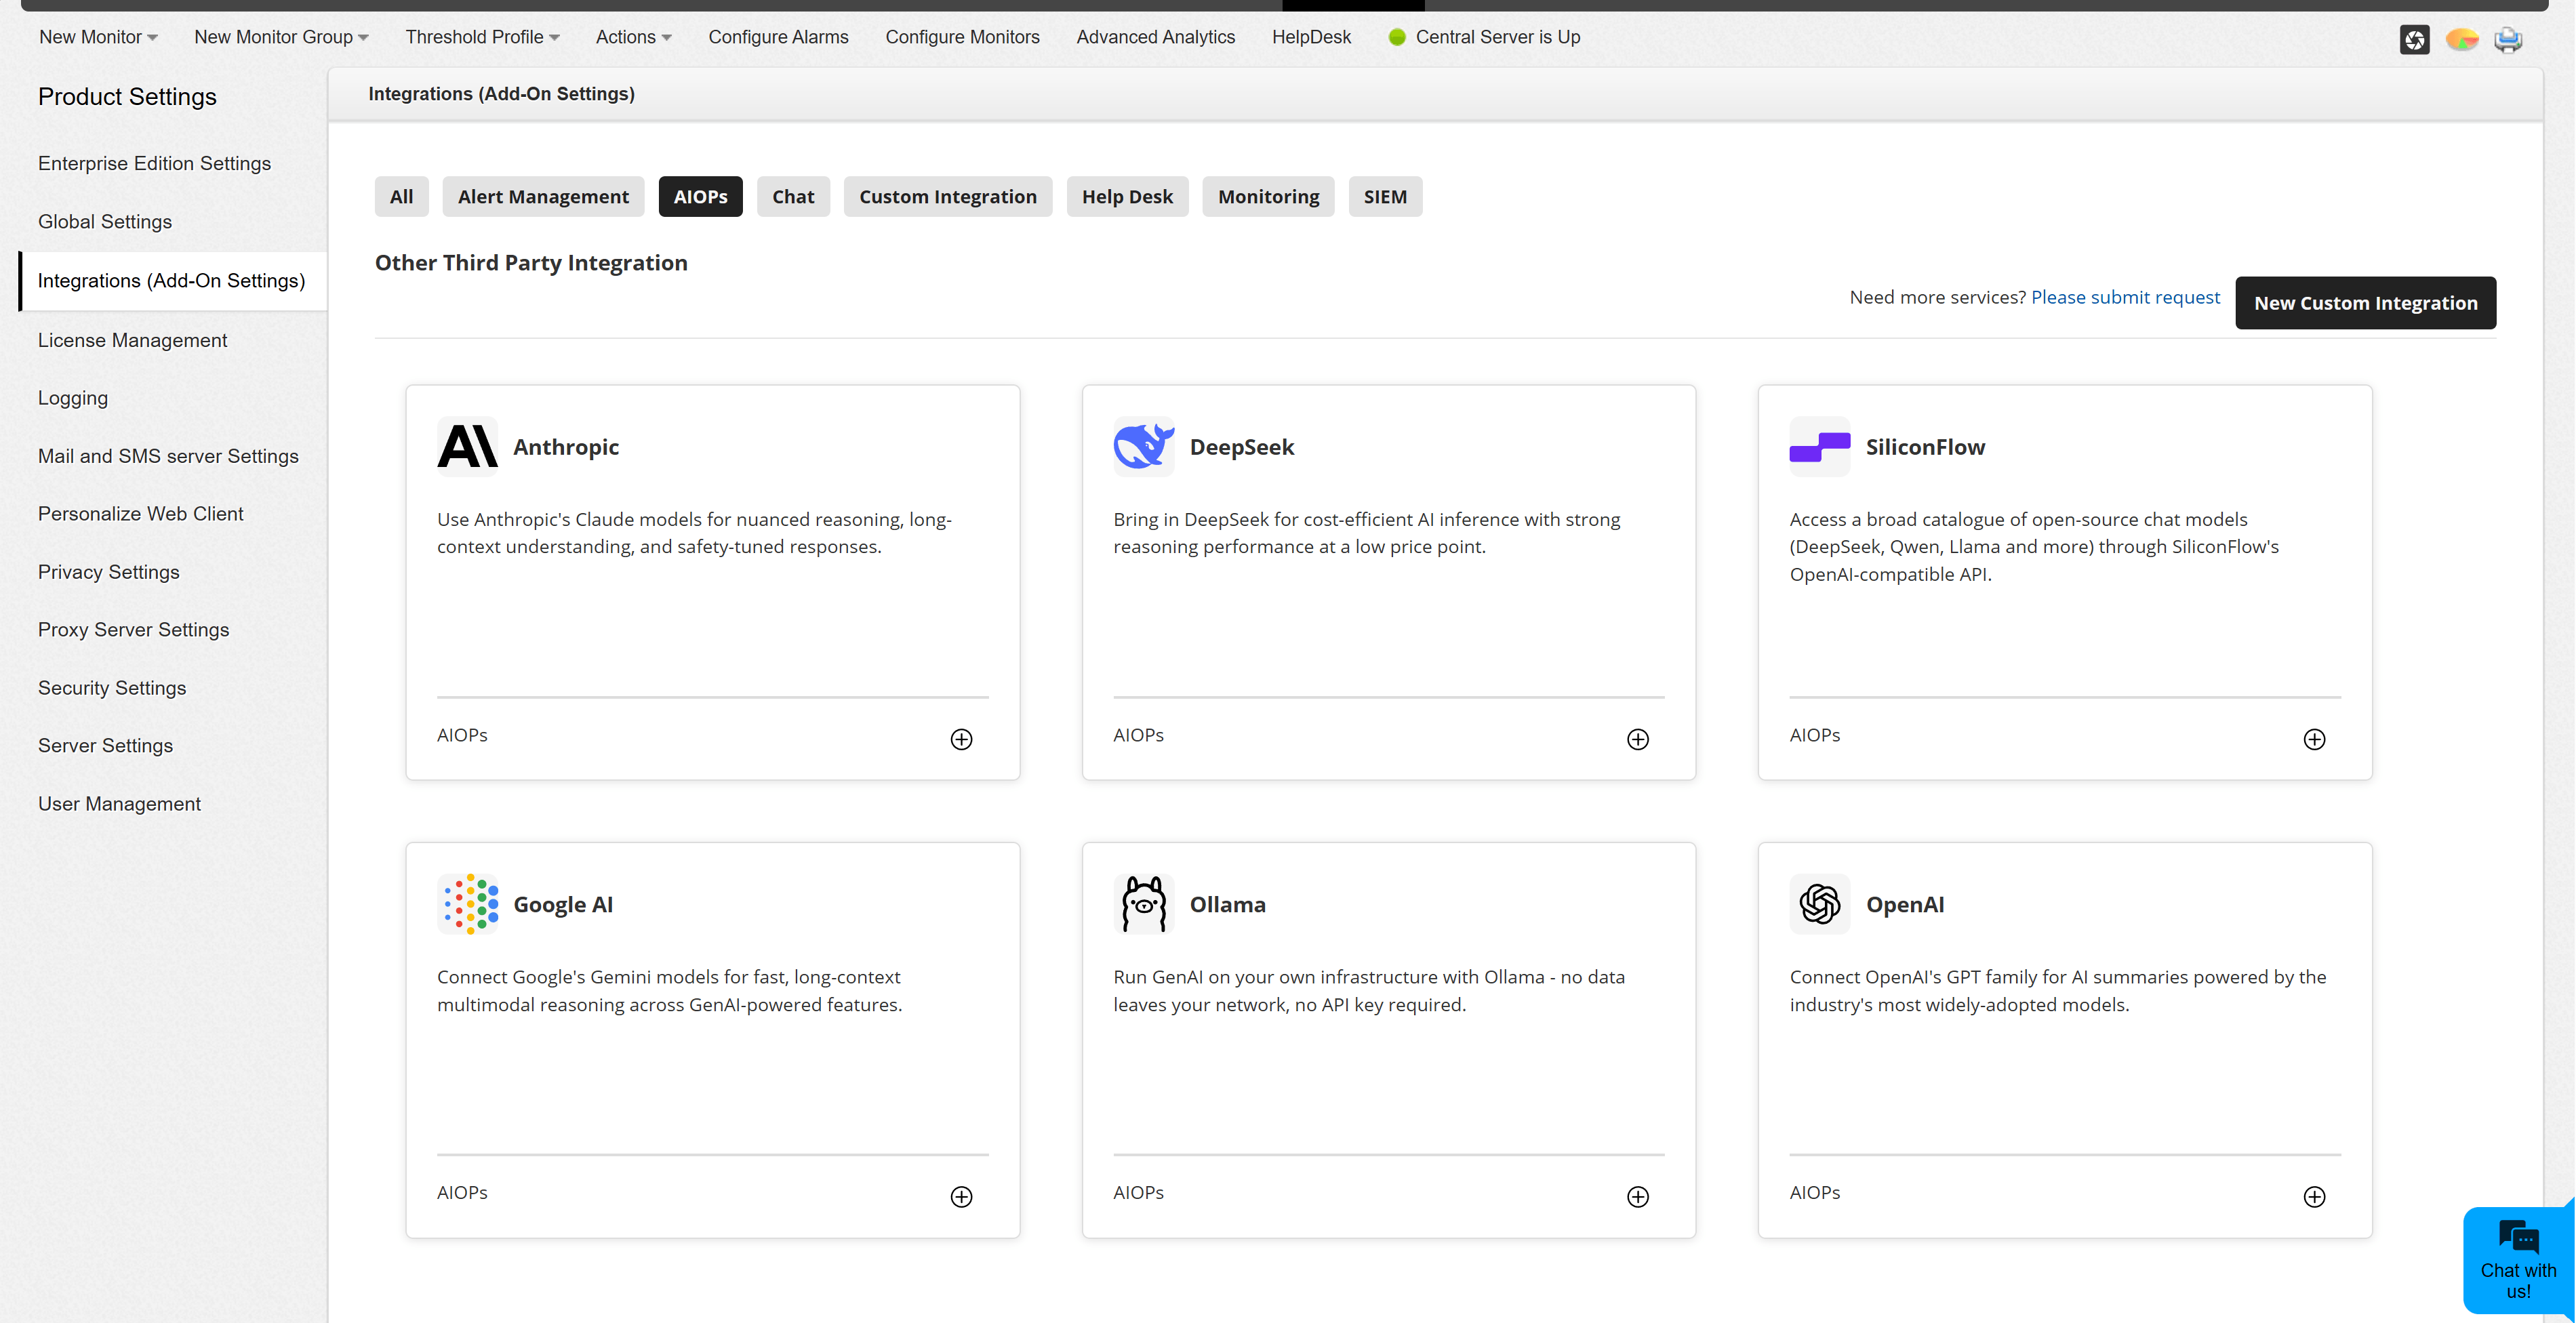2576x1323 pixels.
Task: Click AIOPs label on the Ollama card
Action: point(1138,1192)
